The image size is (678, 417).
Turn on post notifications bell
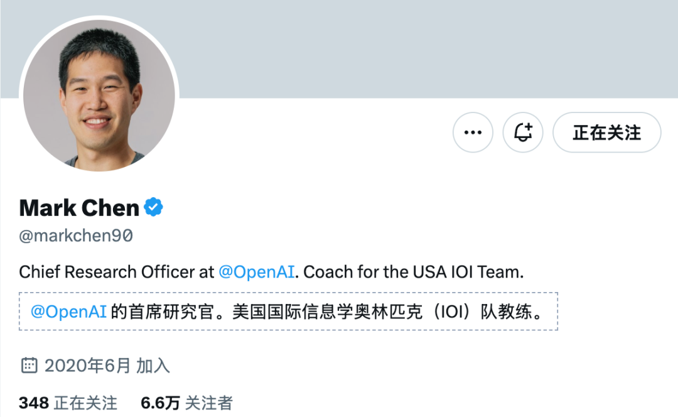pyautogui.click(x=524, y=133)
